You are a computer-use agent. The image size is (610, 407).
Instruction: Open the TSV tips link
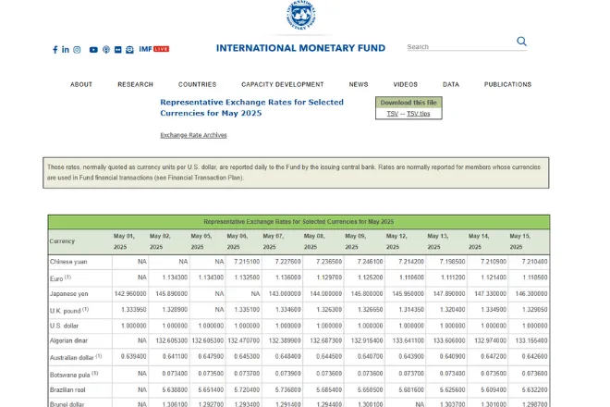(x=418, y=114)
